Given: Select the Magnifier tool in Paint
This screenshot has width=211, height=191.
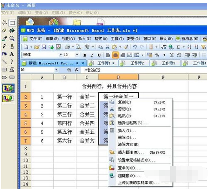Looking at the screenshot, I should tap(12, 38).
